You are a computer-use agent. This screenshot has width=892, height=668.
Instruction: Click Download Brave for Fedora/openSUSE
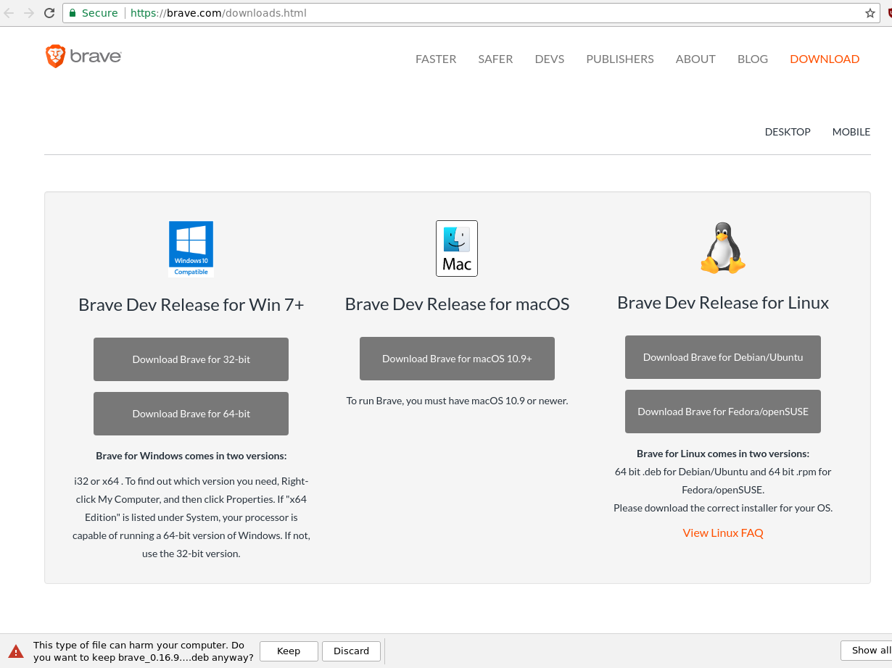pos(723,412)
